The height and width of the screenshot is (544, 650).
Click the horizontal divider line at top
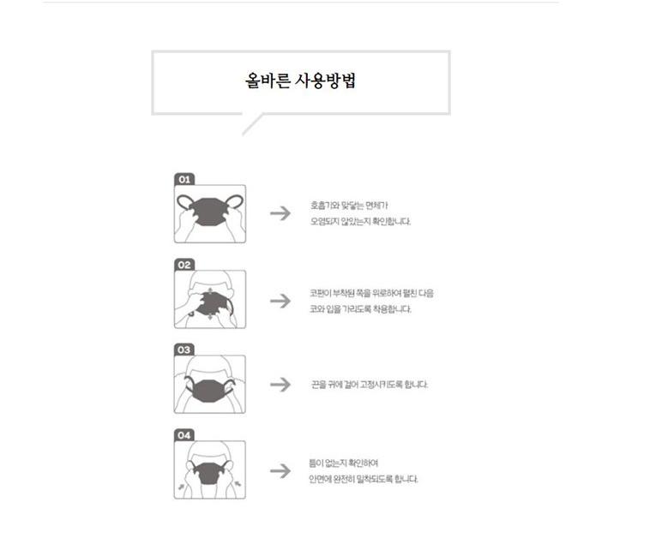click(300, 2)
